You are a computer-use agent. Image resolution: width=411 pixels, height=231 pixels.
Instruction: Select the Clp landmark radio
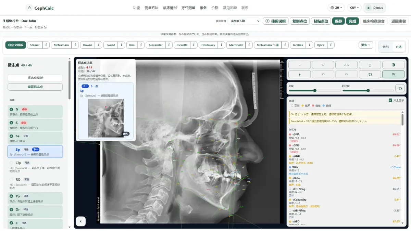pos(12,163)
